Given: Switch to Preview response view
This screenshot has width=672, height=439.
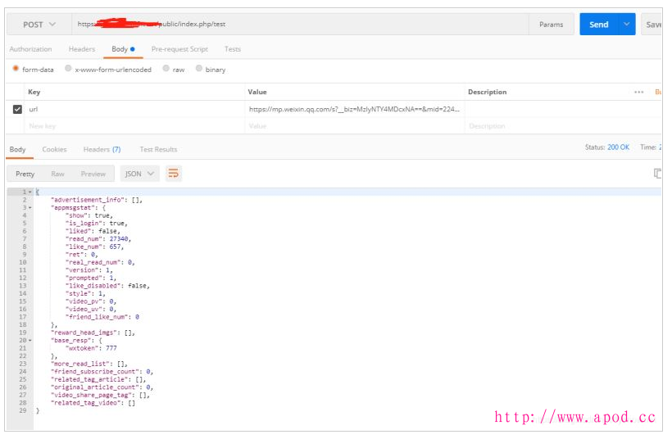Looking at the screenshot, I should tap(93, 174).
